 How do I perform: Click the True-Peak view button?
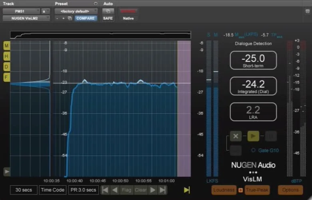(257, 190)
